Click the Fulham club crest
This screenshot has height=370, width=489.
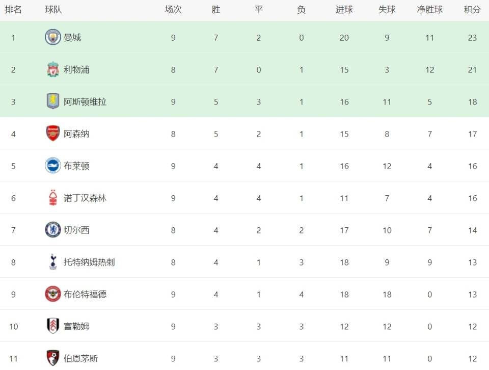click(x=52, y=326)
